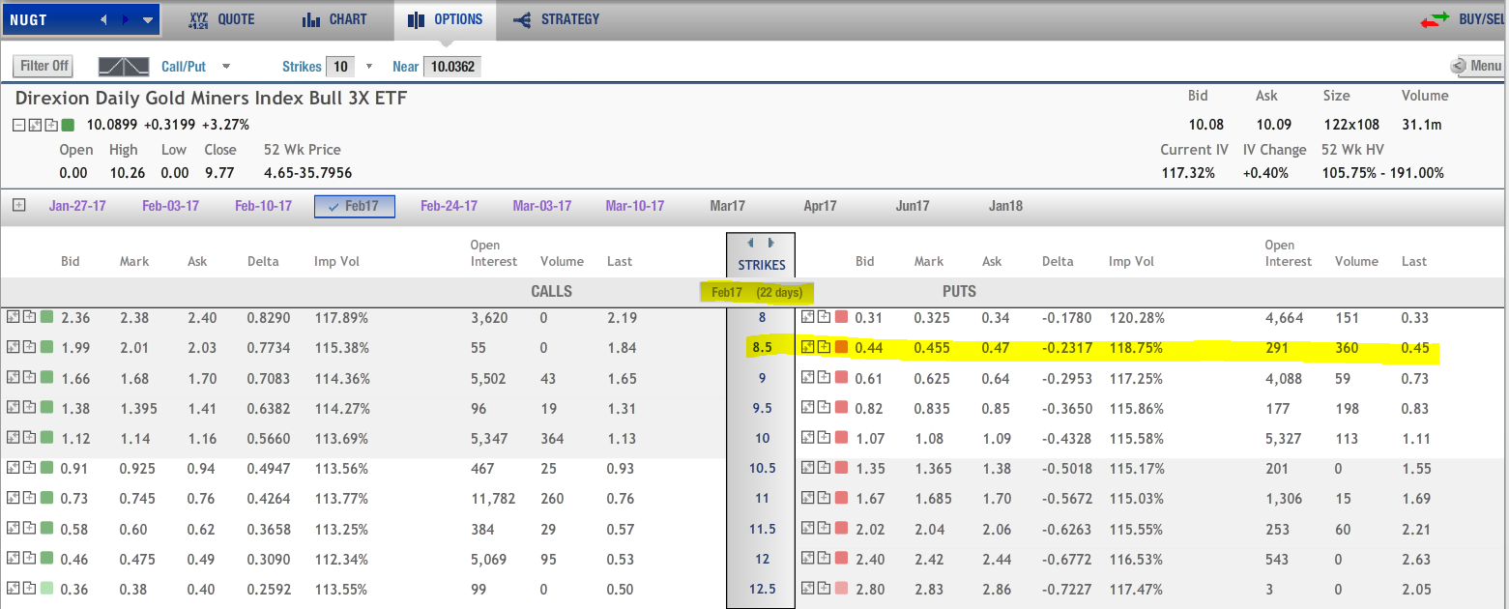Toggle the checked Feb17 expiration
This screenshot has width=1509, height=609.
[355, 206]
